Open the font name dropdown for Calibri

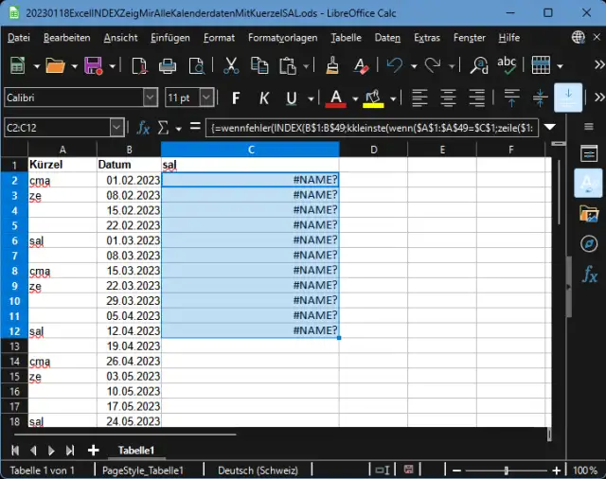click(x=151, y=98)
